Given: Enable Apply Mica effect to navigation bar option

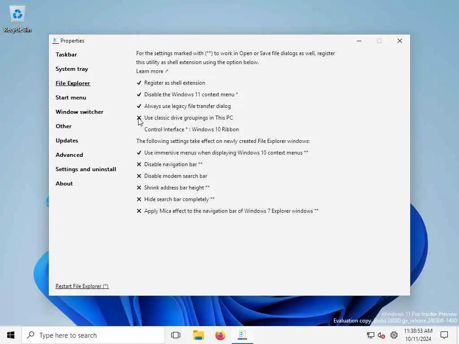Looking at the screenshot, I should click(227, 211).
